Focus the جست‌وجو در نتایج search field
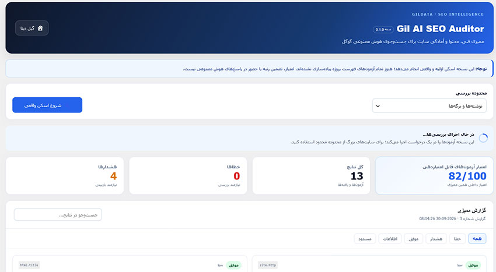 [58, 215]
